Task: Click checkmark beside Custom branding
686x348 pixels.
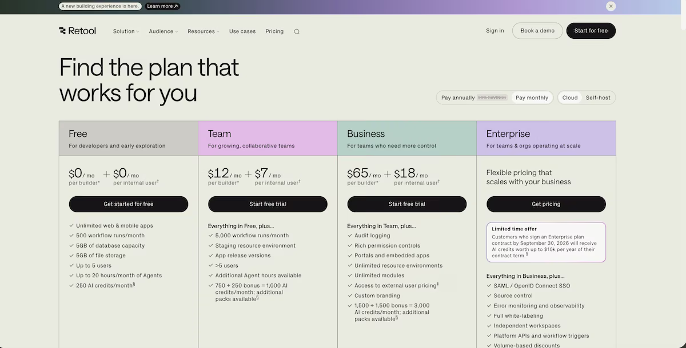Action: [x=350, y=296]
